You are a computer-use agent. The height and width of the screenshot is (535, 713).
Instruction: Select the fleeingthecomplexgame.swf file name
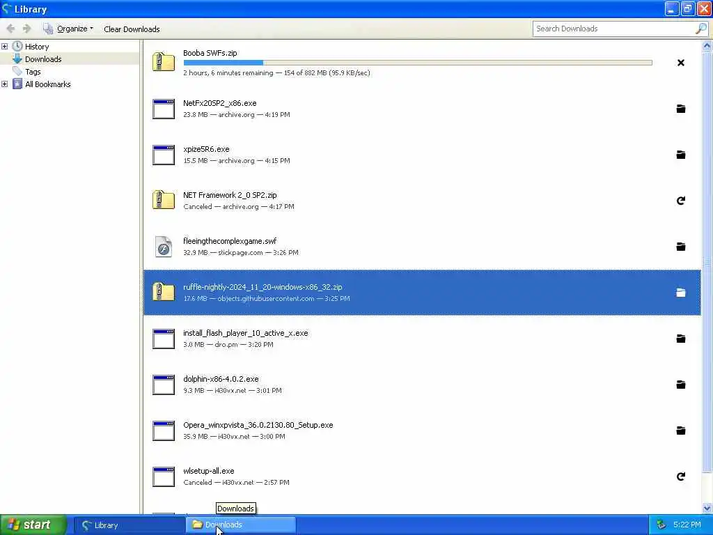(230, 241)
